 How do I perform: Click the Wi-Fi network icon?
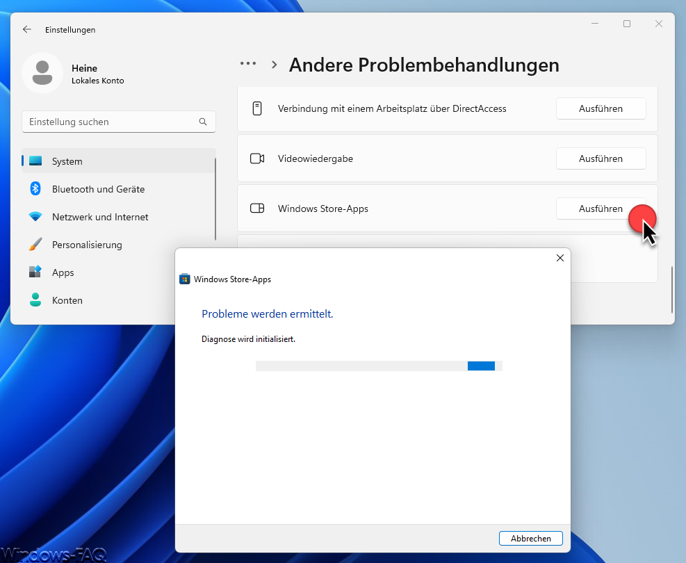click(35, 217)
